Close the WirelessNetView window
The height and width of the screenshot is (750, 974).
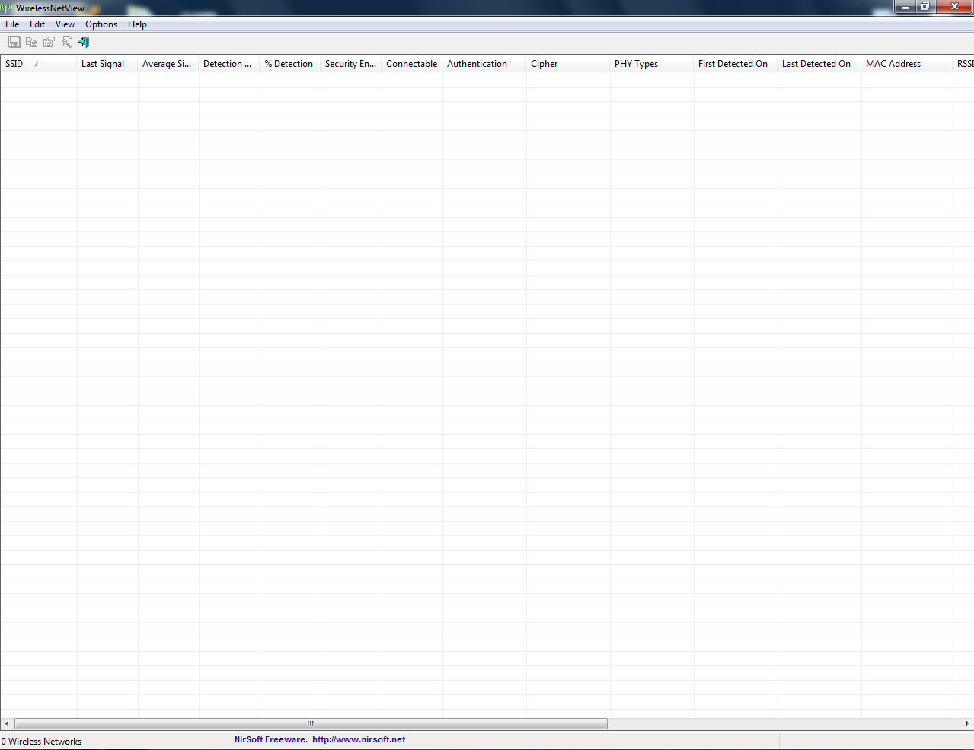954,7
